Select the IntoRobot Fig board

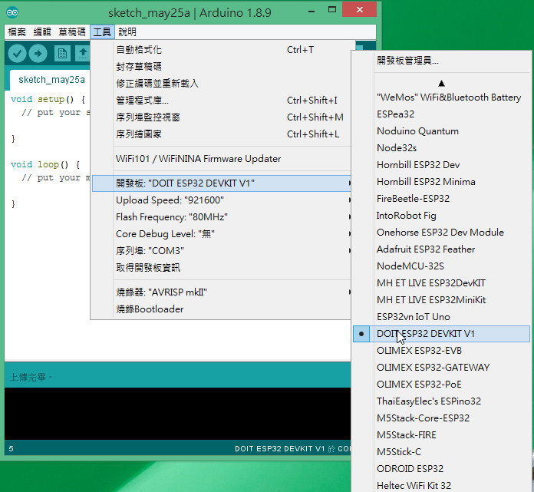pyautogui.click(x=442, y=216)
